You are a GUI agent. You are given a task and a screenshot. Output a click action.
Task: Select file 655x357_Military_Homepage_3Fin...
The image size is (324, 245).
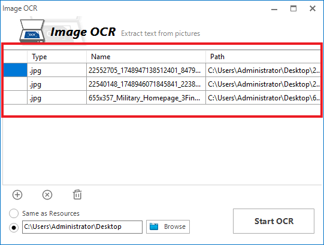[146, 97]
